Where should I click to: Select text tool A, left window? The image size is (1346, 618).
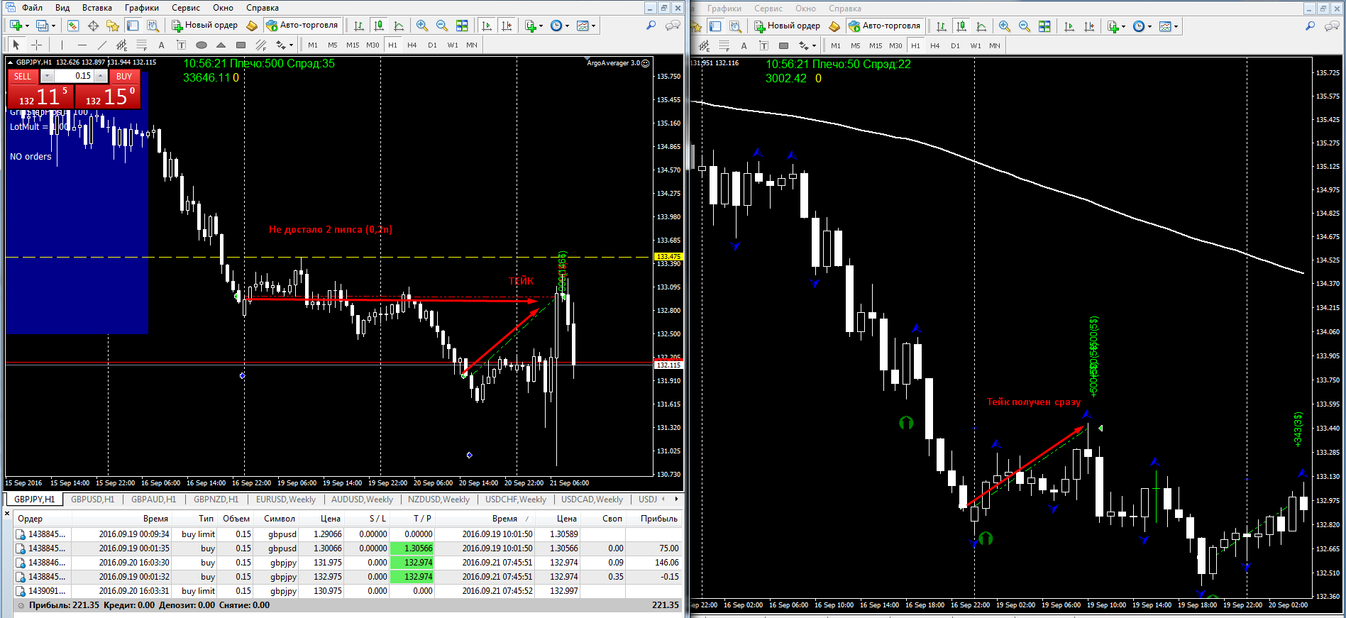click(162, 45)
